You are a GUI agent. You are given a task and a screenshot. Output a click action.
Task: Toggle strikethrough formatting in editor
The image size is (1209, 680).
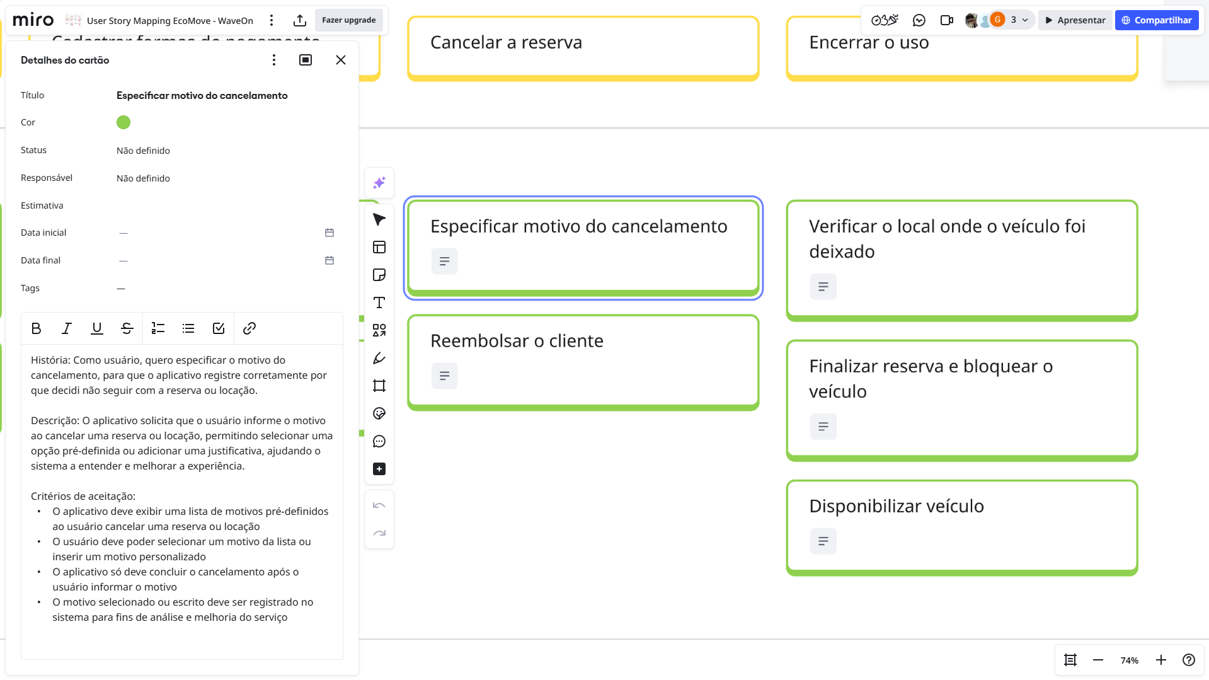127,328
